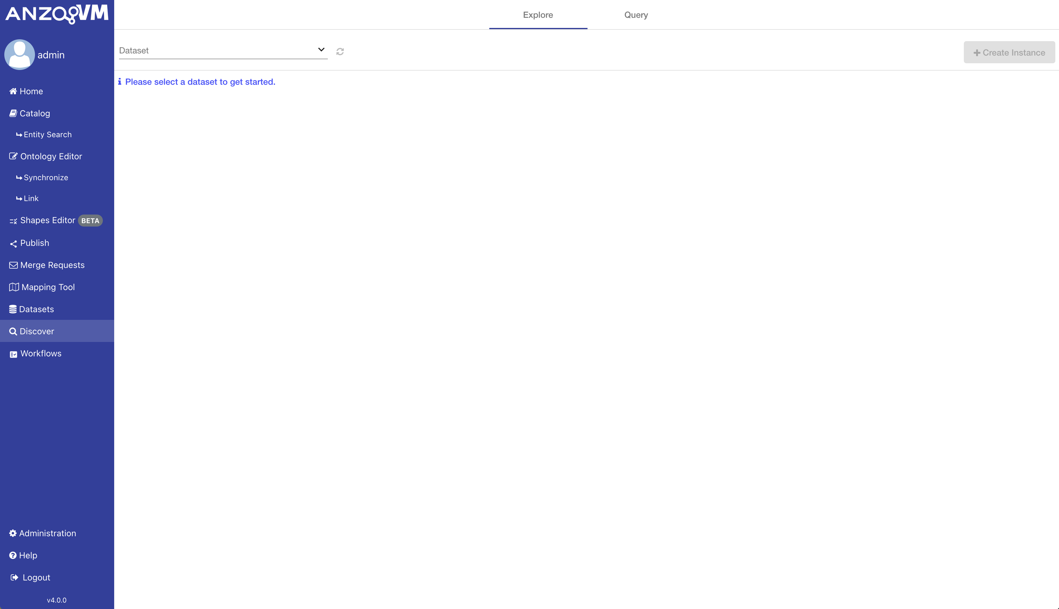The width and height of the screenshot is (1059, 609).
Task: Click the Logout link
Action: tap(36, 578)
